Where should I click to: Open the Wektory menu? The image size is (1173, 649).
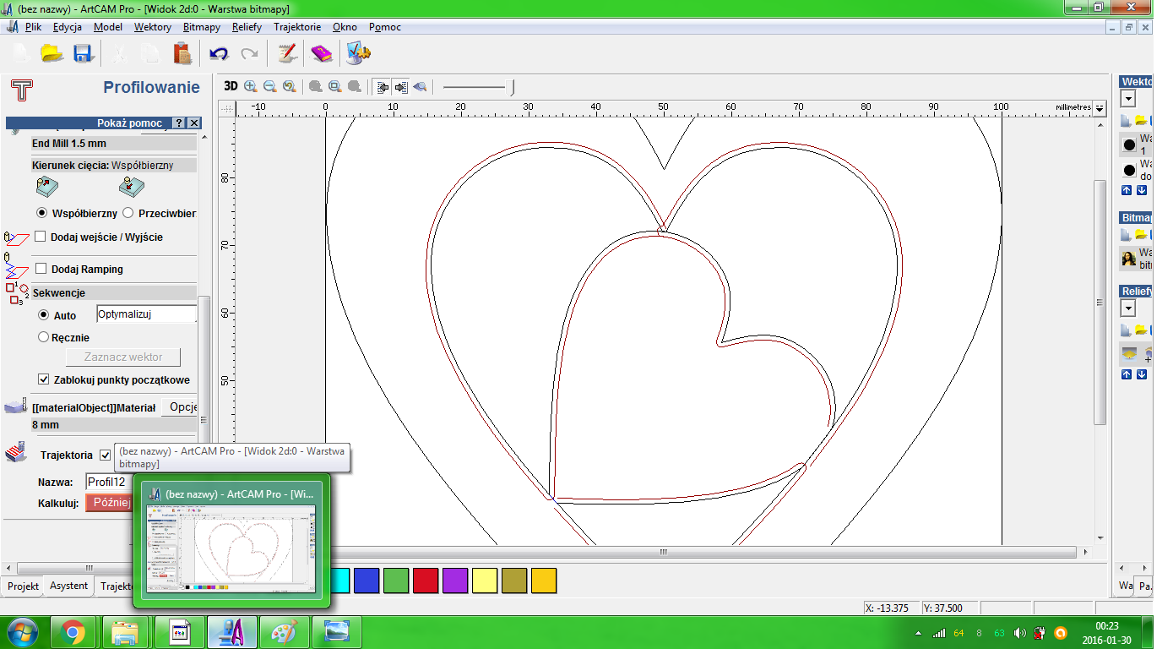click(x=152, y=27)
